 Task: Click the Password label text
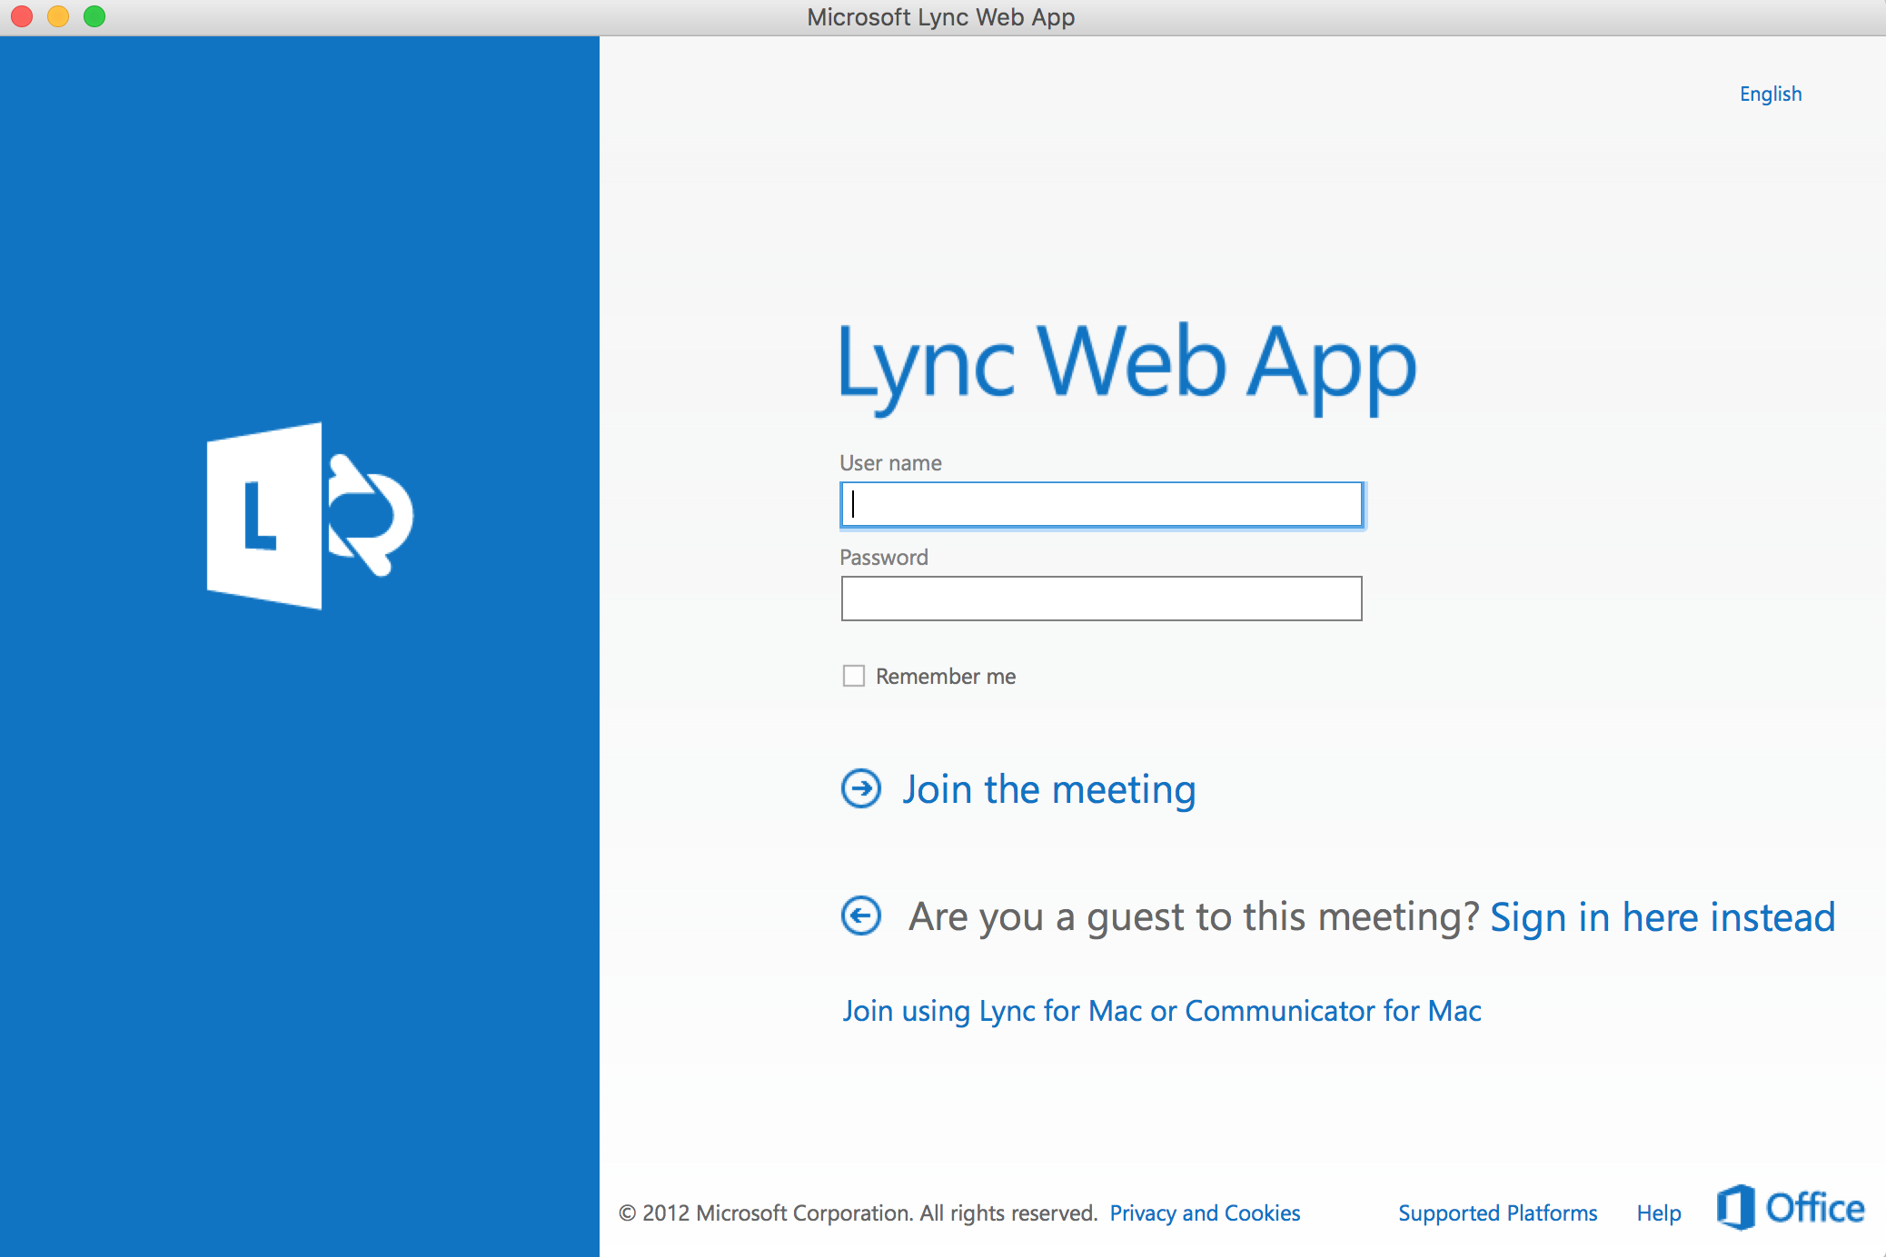click(x=884, y=558)
